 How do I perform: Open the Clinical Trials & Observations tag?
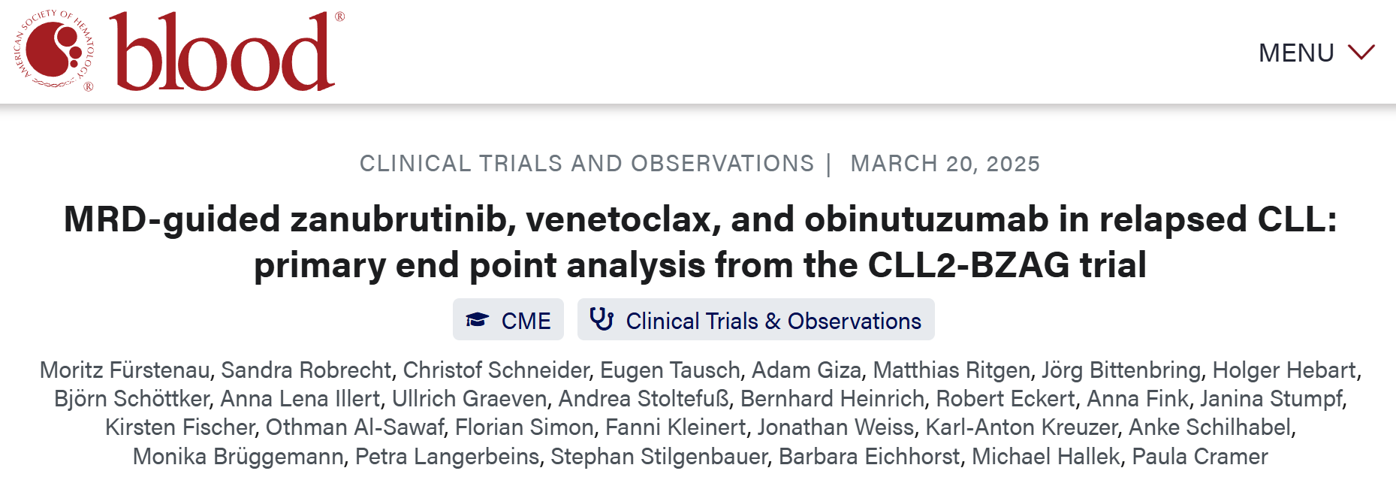[x=773, y=321]
